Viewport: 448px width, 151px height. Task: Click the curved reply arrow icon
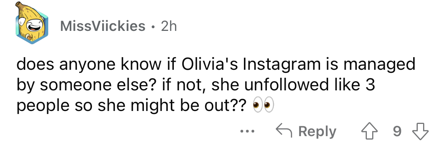click(284, 130)
